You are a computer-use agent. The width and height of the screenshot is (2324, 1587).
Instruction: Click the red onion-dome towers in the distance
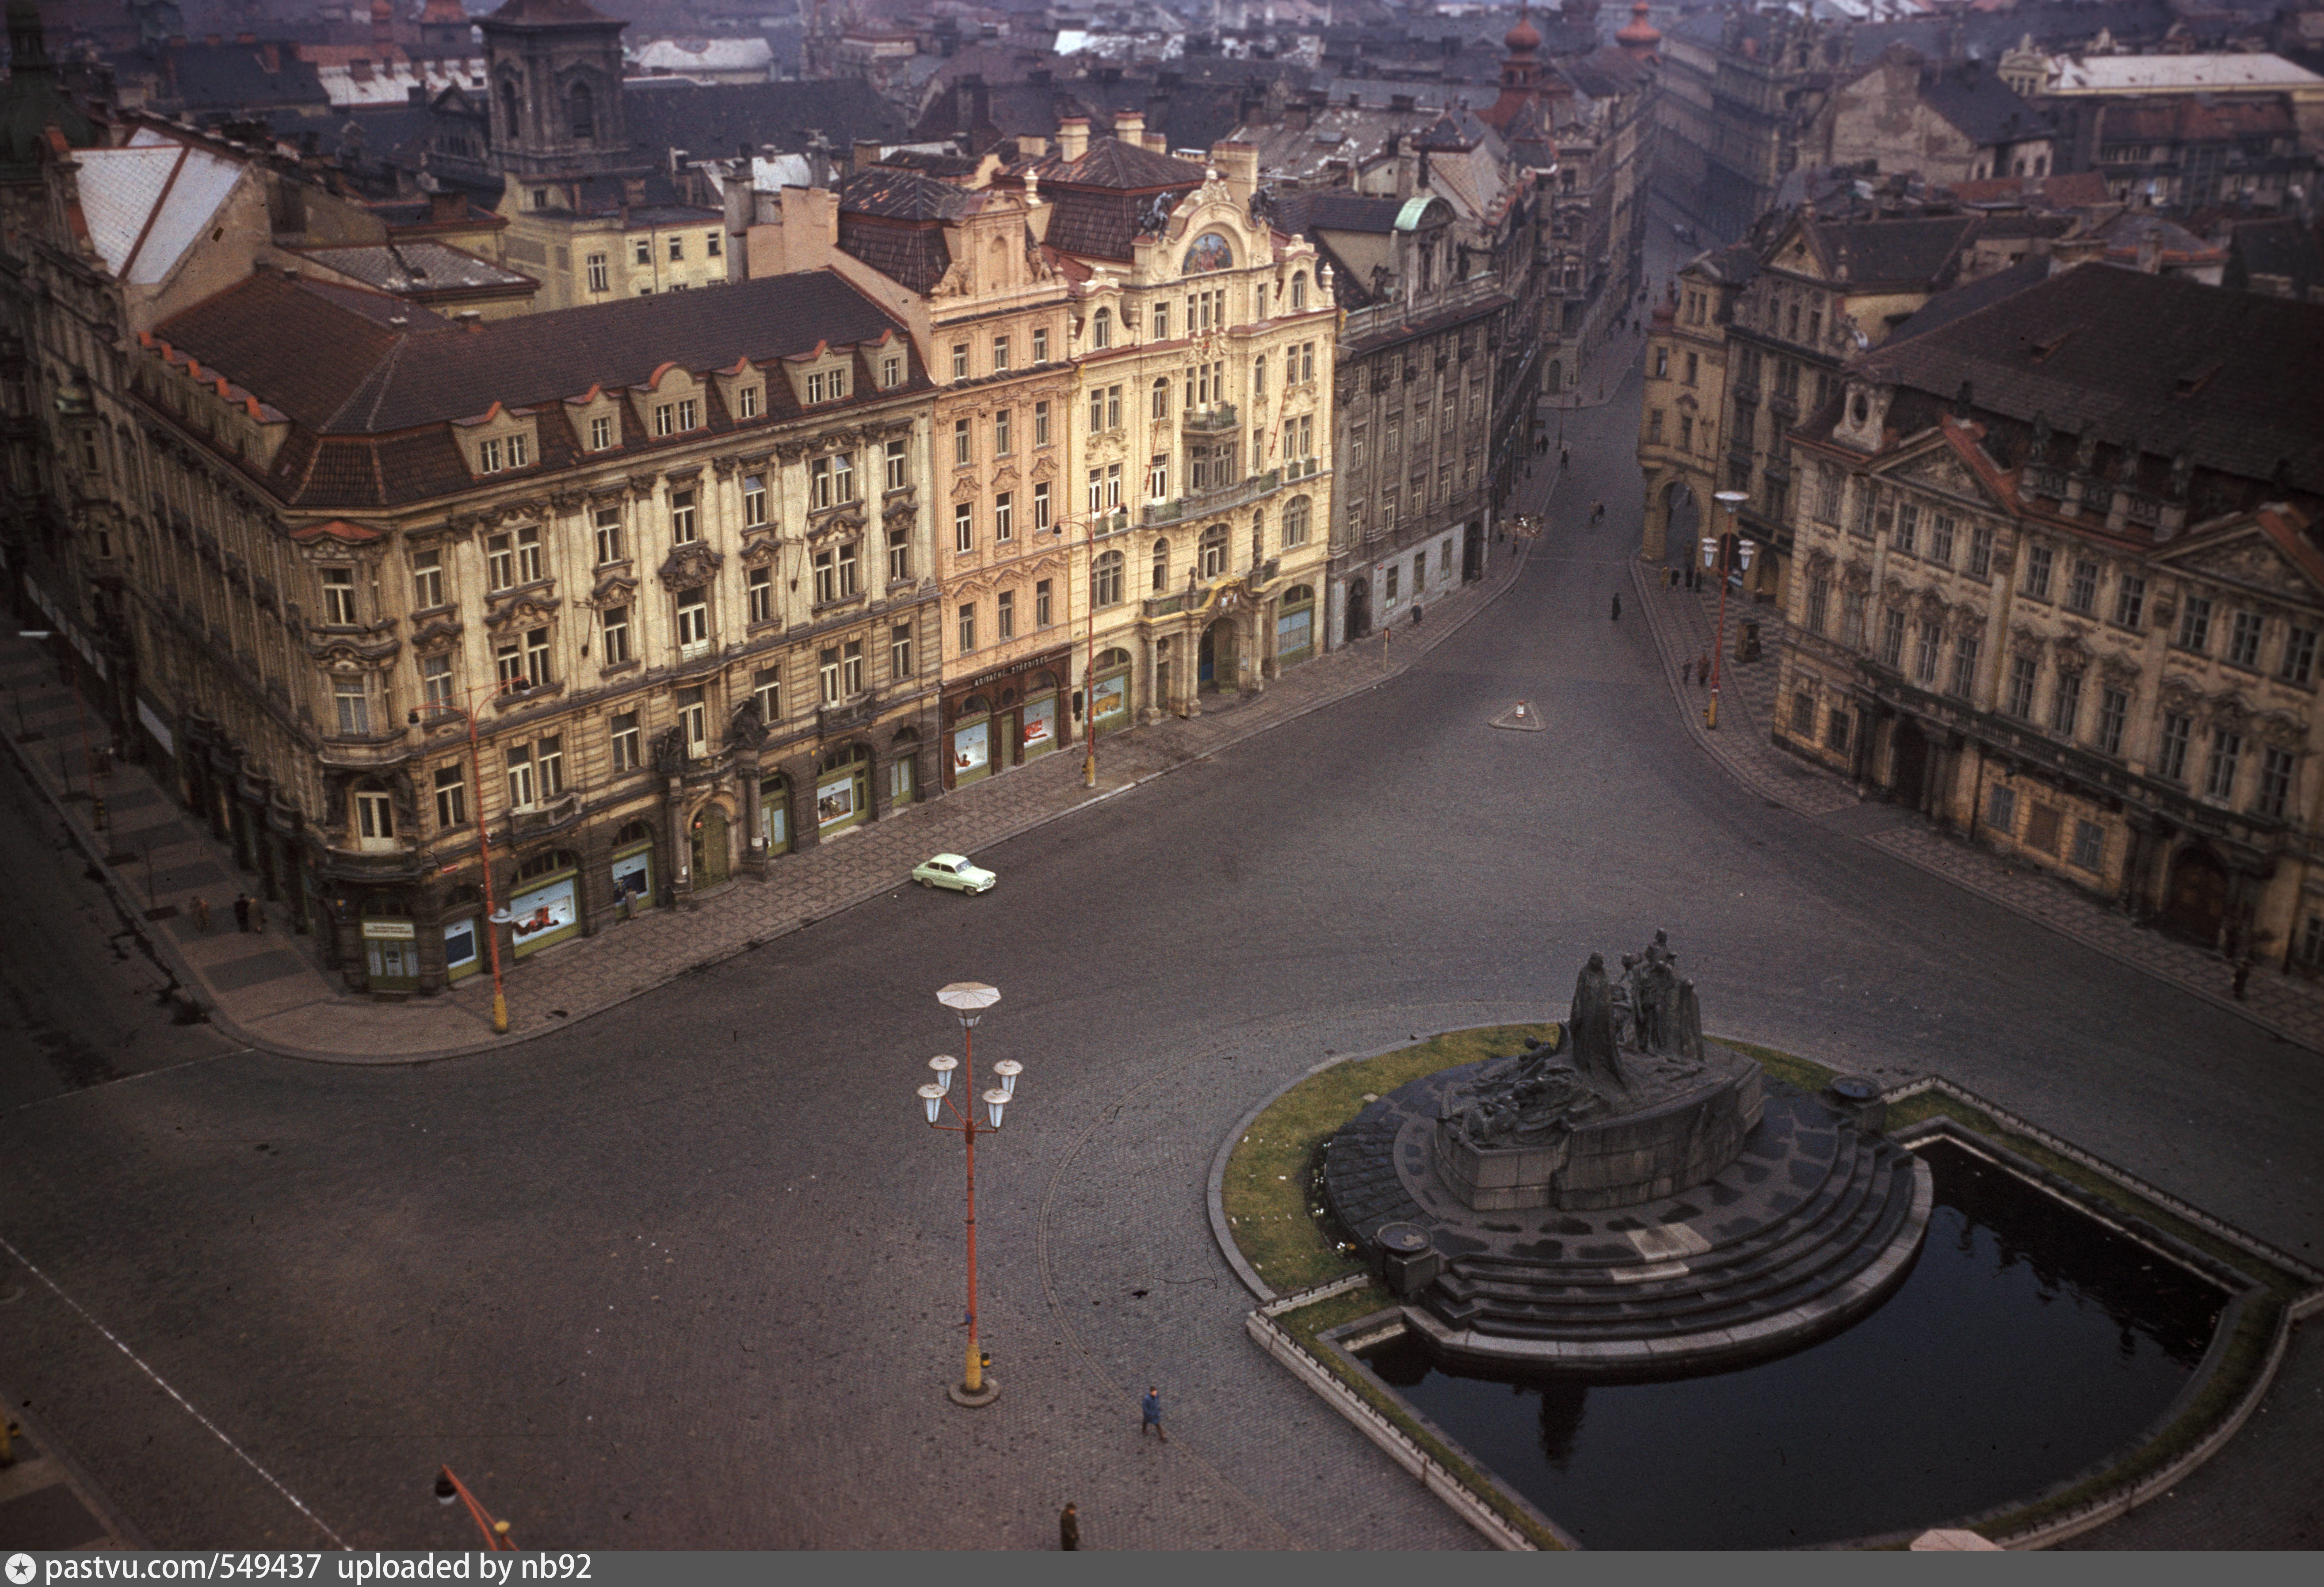[1522, 40]
